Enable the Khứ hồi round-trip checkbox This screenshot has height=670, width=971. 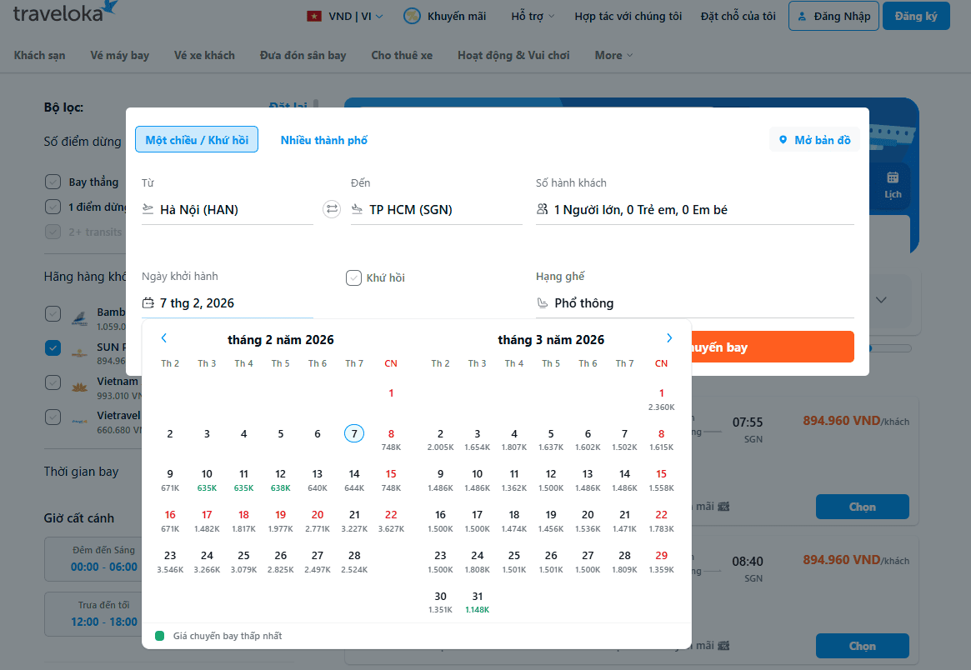[x=353, y=277]
